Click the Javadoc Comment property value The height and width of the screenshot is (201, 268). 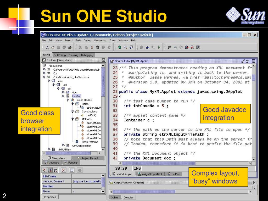(87, 181)
